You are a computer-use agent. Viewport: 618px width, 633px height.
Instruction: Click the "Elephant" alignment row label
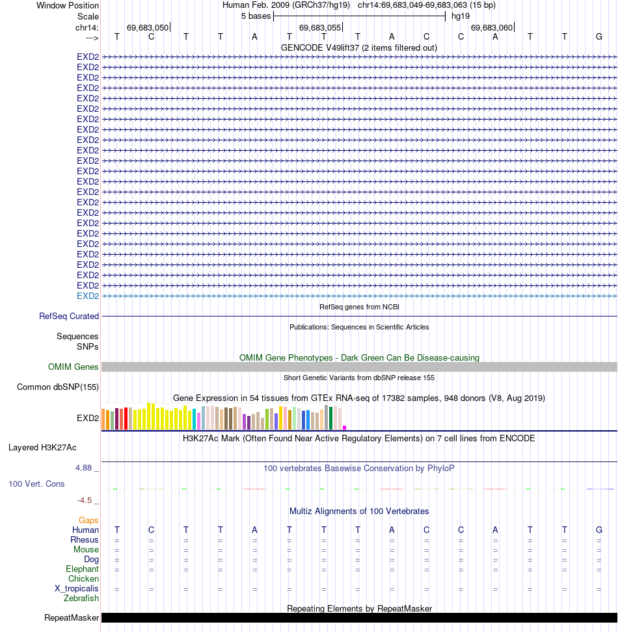(82, 569)
